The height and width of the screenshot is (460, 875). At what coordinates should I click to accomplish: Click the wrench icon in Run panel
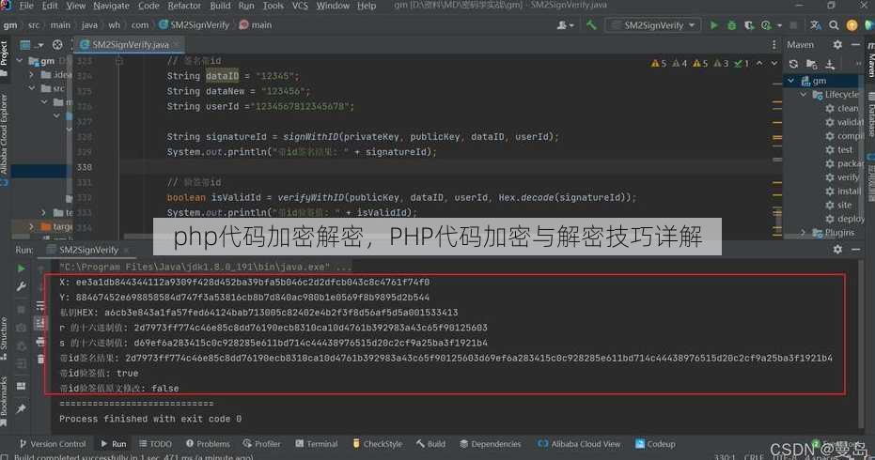coord(22,286)
